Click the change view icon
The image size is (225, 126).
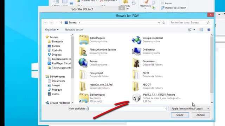[x=190, y=30]
